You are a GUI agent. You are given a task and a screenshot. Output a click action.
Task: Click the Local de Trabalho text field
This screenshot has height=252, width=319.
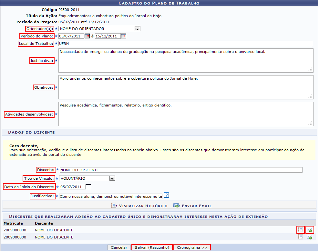(x=185, y=44)
